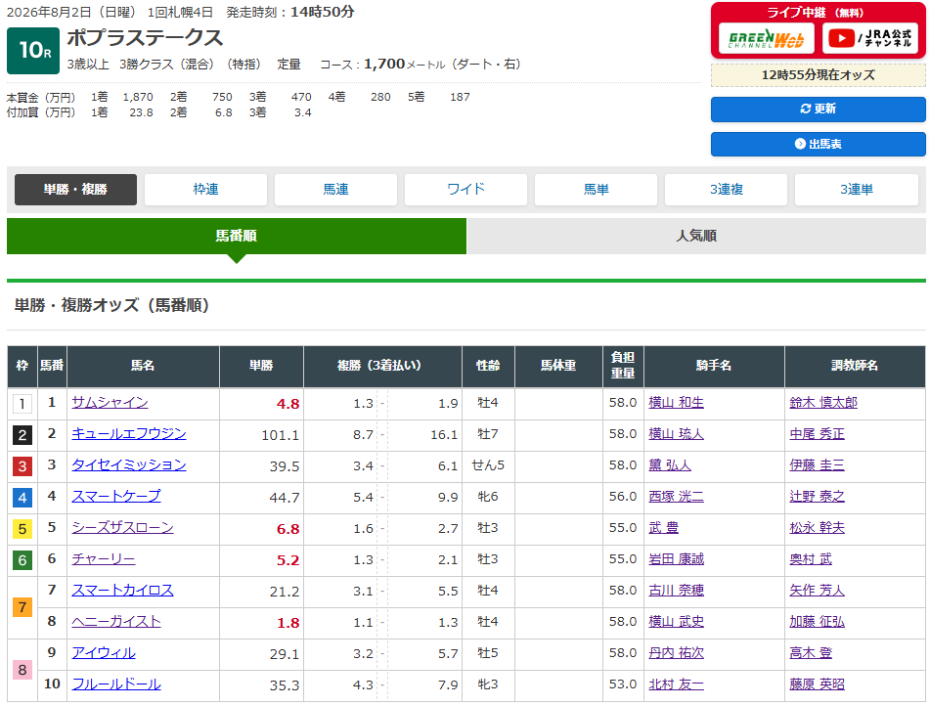Viewport: 930px width, 706px height.
Task: Open jockey 古川 奈穂 link
Action: point(676,591)
